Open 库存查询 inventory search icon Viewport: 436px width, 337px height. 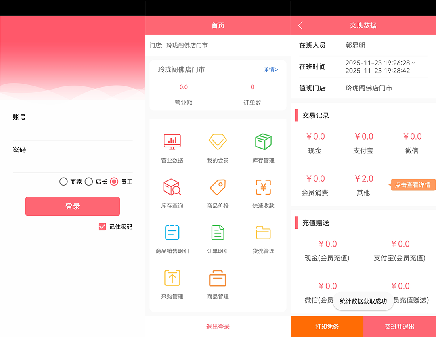coord(172,187)
